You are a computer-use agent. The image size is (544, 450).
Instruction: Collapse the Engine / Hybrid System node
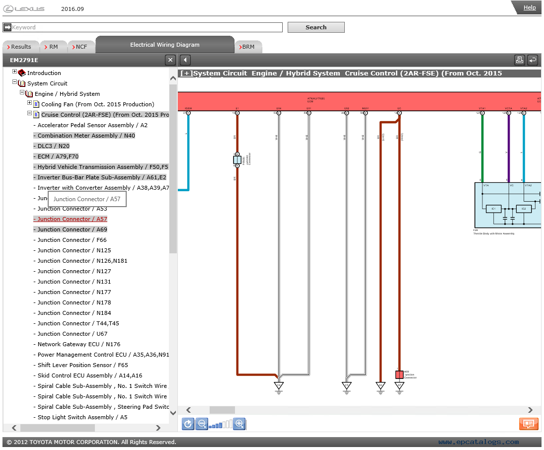(x=22, y=92)
